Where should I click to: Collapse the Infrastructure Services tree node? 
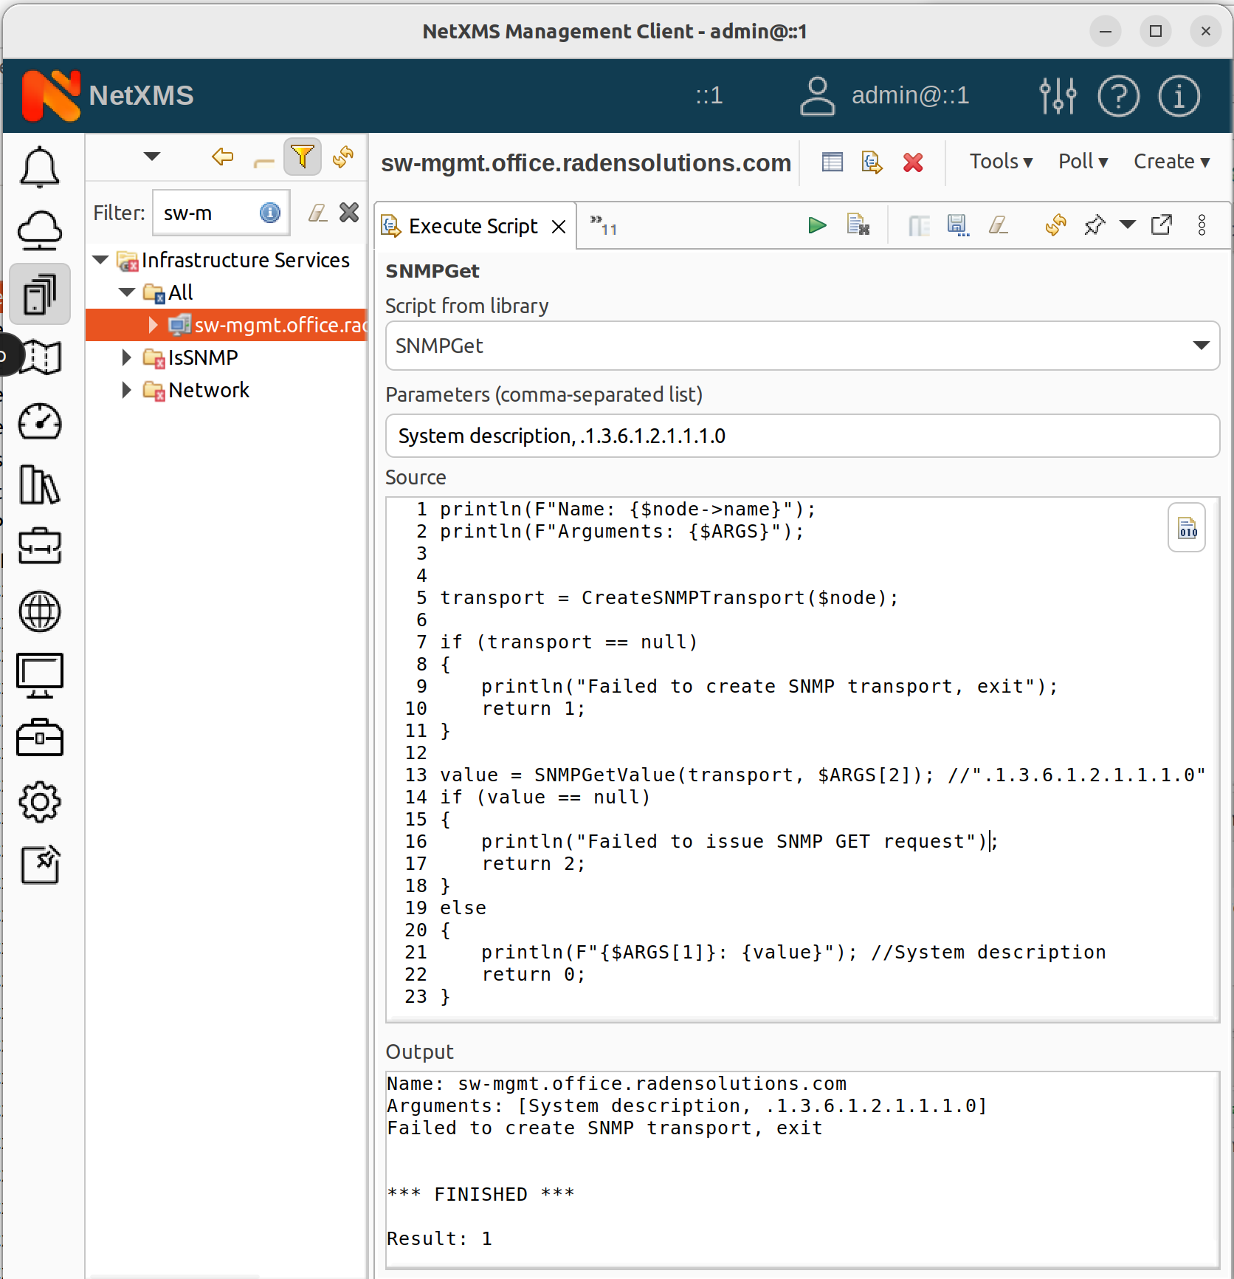tap(101, 260)
